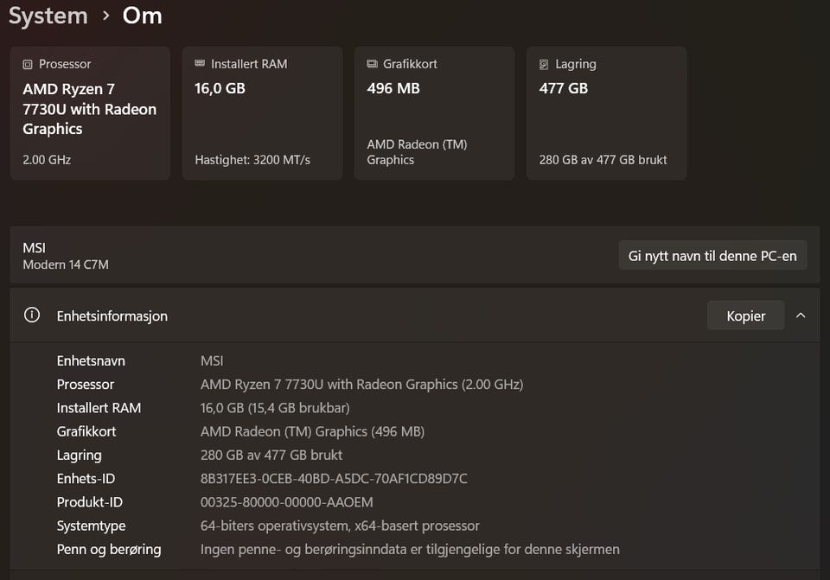Copy device info with Kopier button

pyautogui.click(x=746, y=315)
